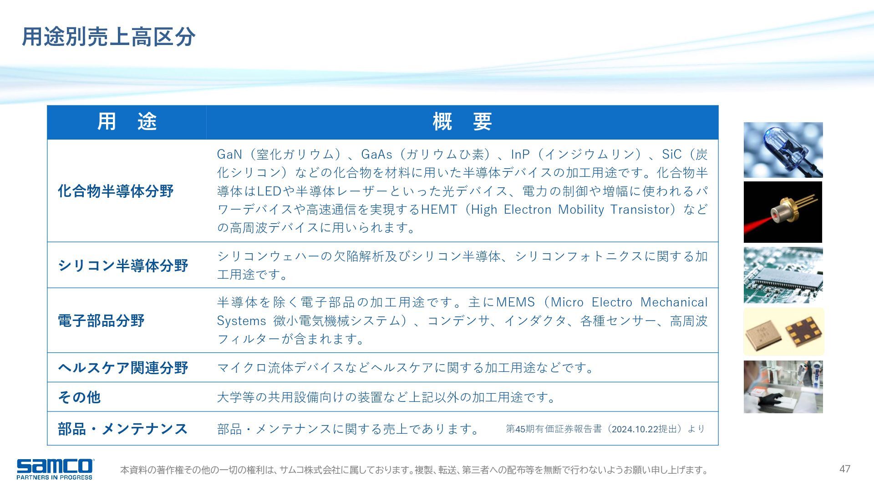Image resolution: width=874 pixels, height=491 pixels.
Task: Click the 第45期有価証券報告書 source note
Action: click(x=605, y=429)
